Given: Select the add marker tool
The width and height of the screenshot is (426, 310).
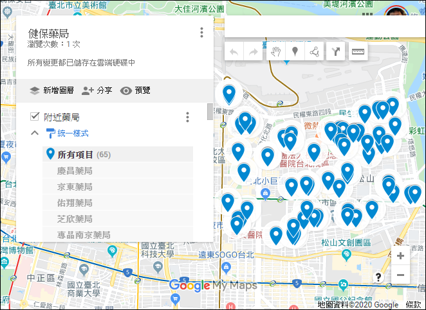Looking at the screenshot, I should point(295,51).
